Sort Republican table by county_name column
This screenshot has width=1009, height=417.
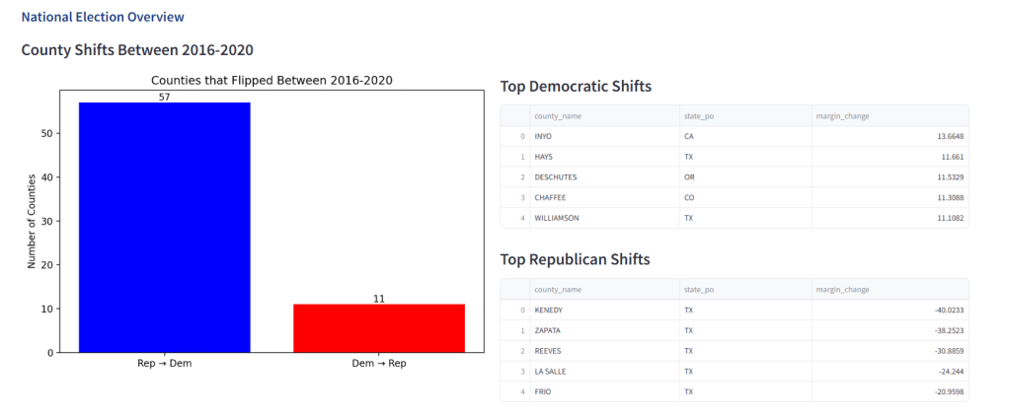[x=558, y=290]
